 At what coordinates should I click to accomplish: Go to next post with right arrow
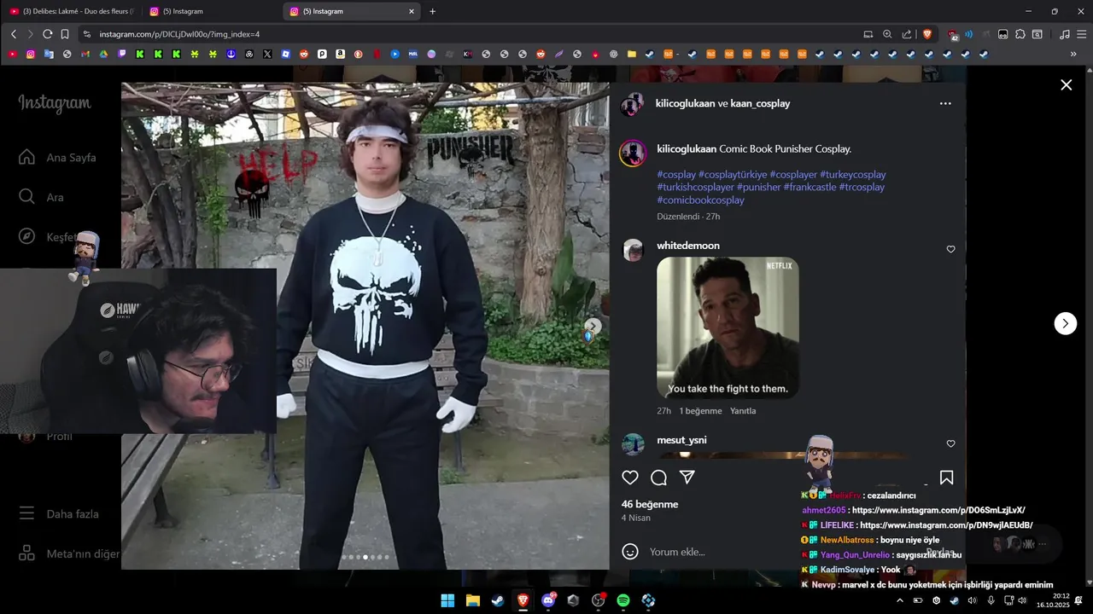point(1065,323)
